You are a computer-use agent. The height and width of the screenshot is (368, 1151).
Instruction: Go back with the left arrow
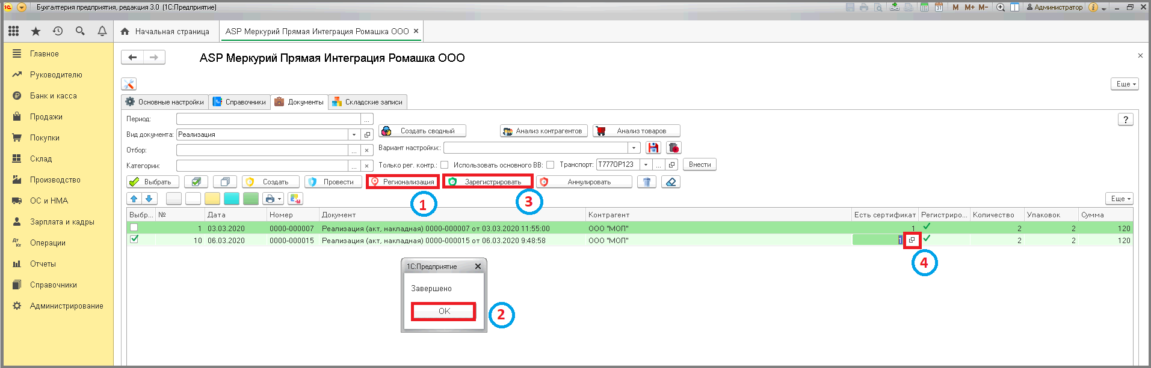click(x=132, y=57)
